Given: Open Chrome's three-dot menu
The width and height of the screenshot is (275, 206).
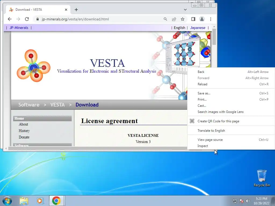Looking at the screenshot, I should click(x=211, y=19).
